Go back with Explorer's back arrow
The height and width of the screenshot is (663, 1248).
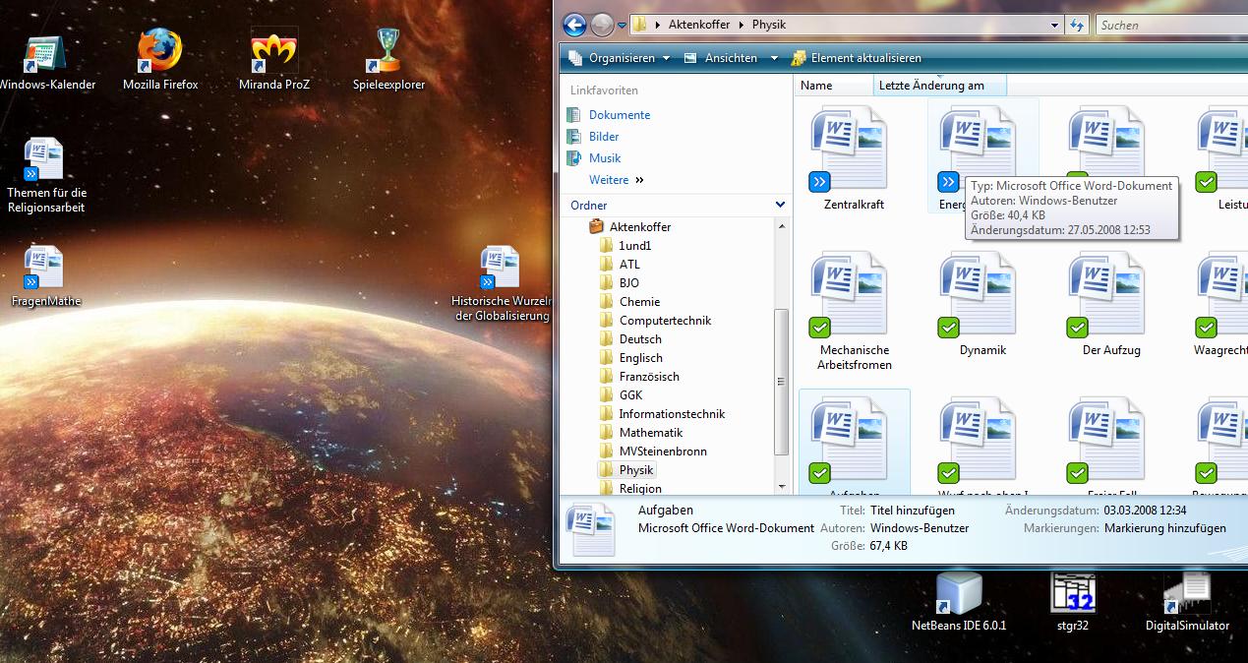point(574,26)
